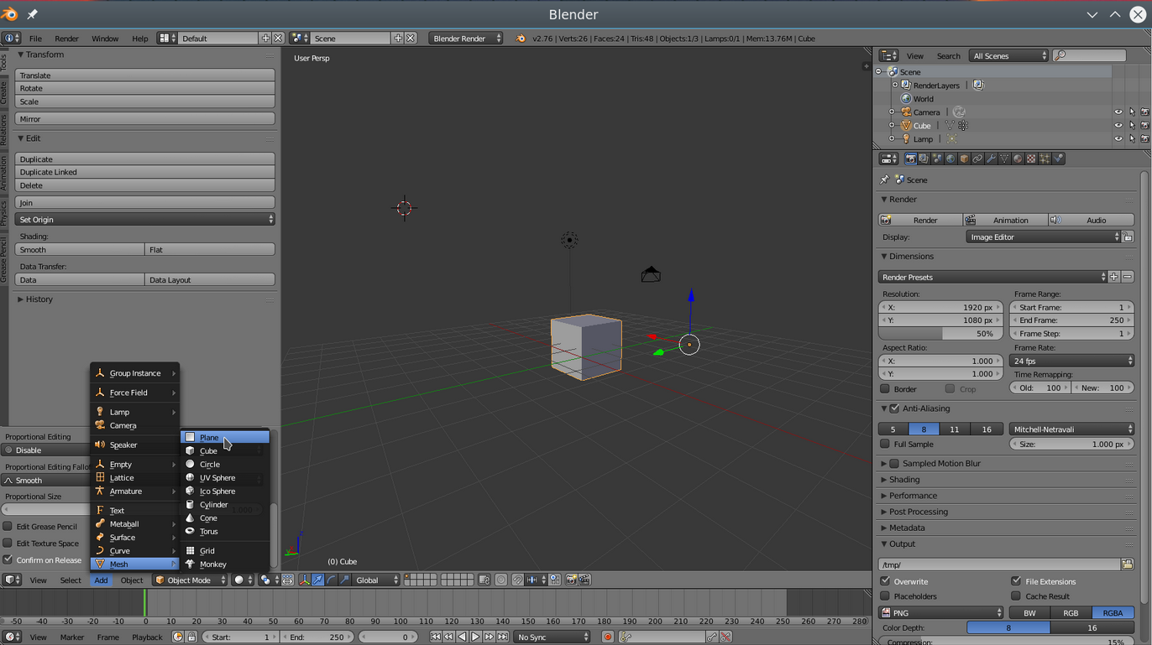The image size is (1152, 645).
Task: Click the play animation button in timeline
Action: pyautogui.click(x=475, y=637)
